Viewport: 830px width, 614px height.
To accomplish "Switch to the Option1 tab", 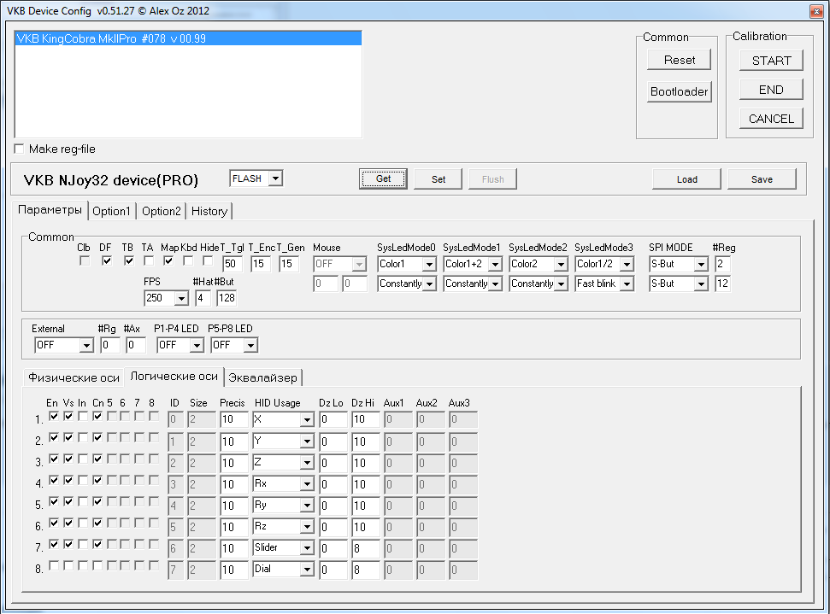I will click(112, 212).
